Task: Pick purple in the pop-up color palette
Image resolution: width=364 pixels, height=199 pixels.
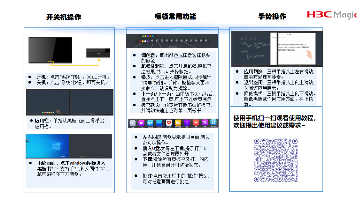Action: point(148,36)
